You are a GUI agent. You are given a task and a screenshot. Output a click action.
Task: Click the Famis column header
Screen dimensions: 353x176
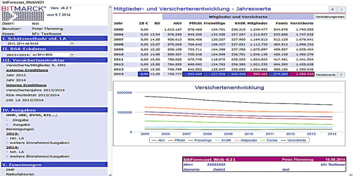pos(281,23)
